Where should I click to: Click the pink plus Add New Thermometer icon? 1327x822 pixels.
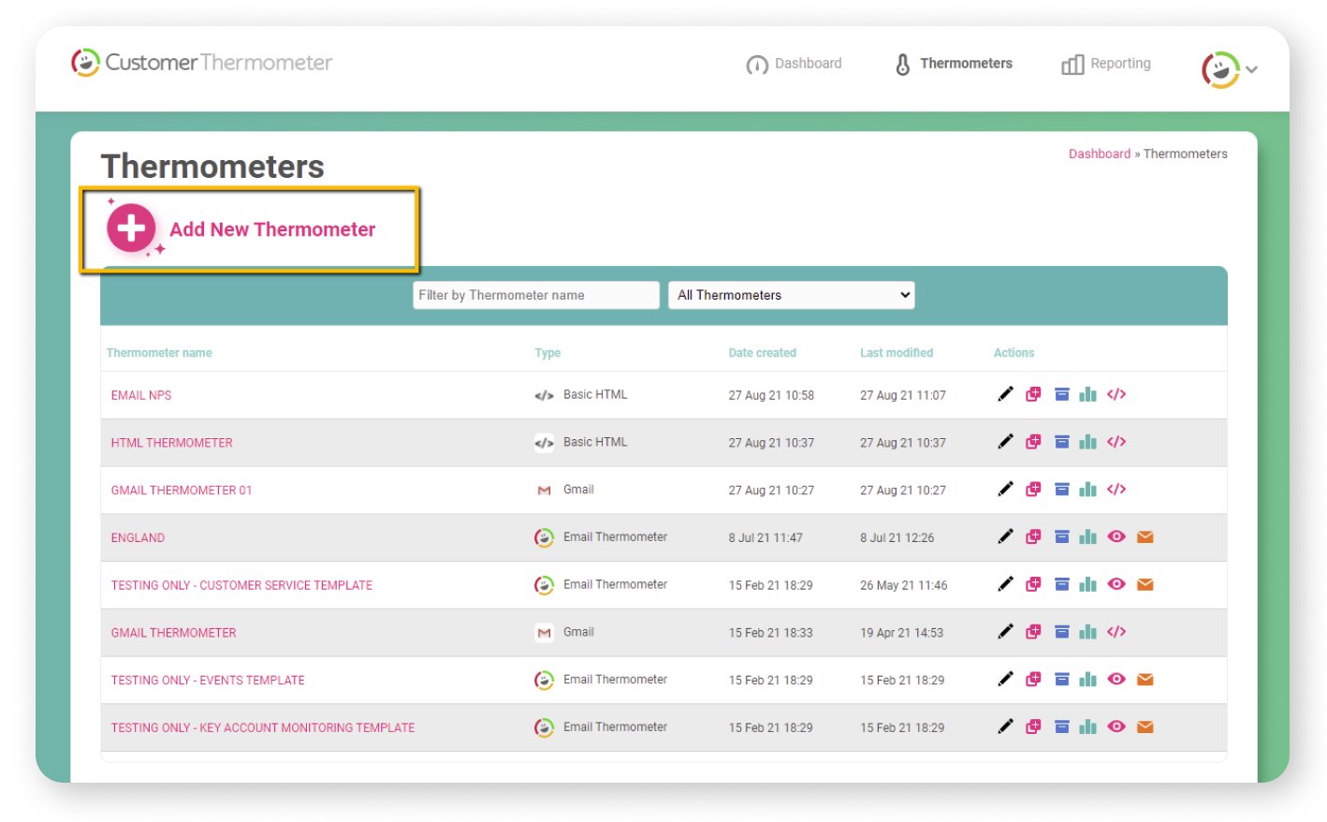(131, 228)
